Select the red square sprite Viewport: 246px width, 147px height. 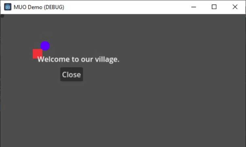pyautogui.click(x=37, y=54)
